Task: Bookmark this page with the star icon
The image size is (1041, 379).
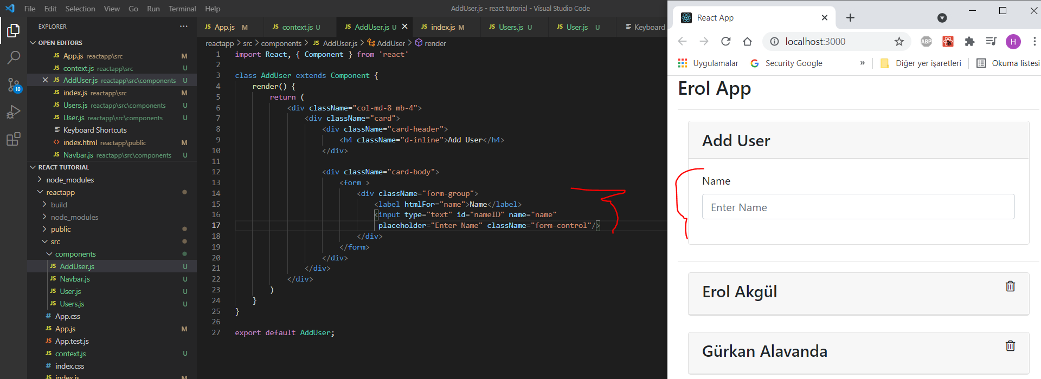Action: click(899, 42)
